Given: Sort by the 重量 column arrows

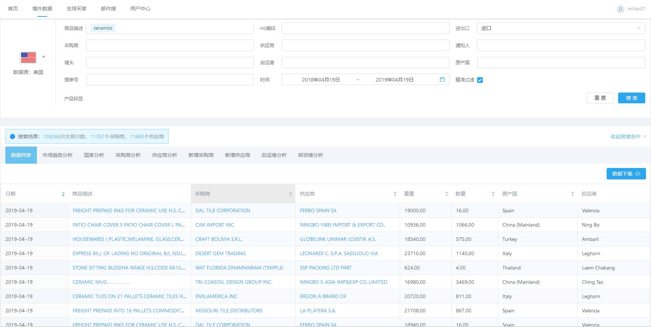Looking at the screenshot, I should (446, 194).
